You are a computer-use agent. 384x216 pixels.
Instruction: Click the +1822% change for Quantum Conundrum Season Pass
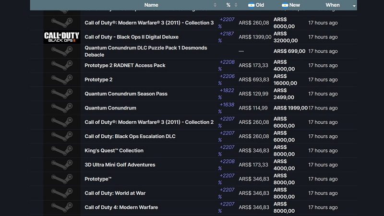click(x=227, y=94)
